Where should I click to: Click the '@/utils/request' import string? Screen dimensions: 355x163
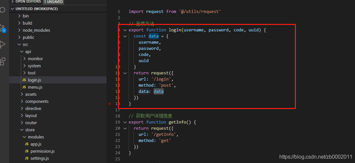coord(200,11)
